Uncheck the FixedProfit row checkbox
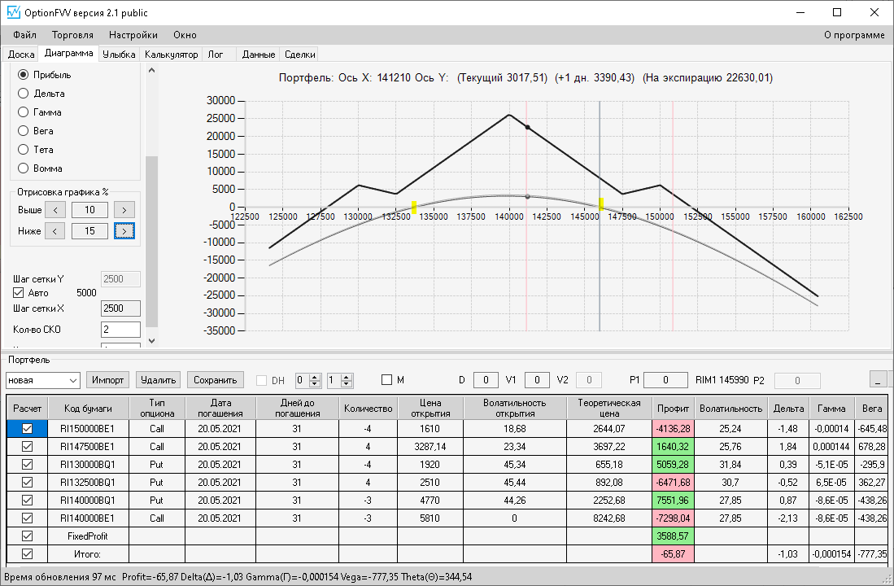 click(x=27, y=536)
